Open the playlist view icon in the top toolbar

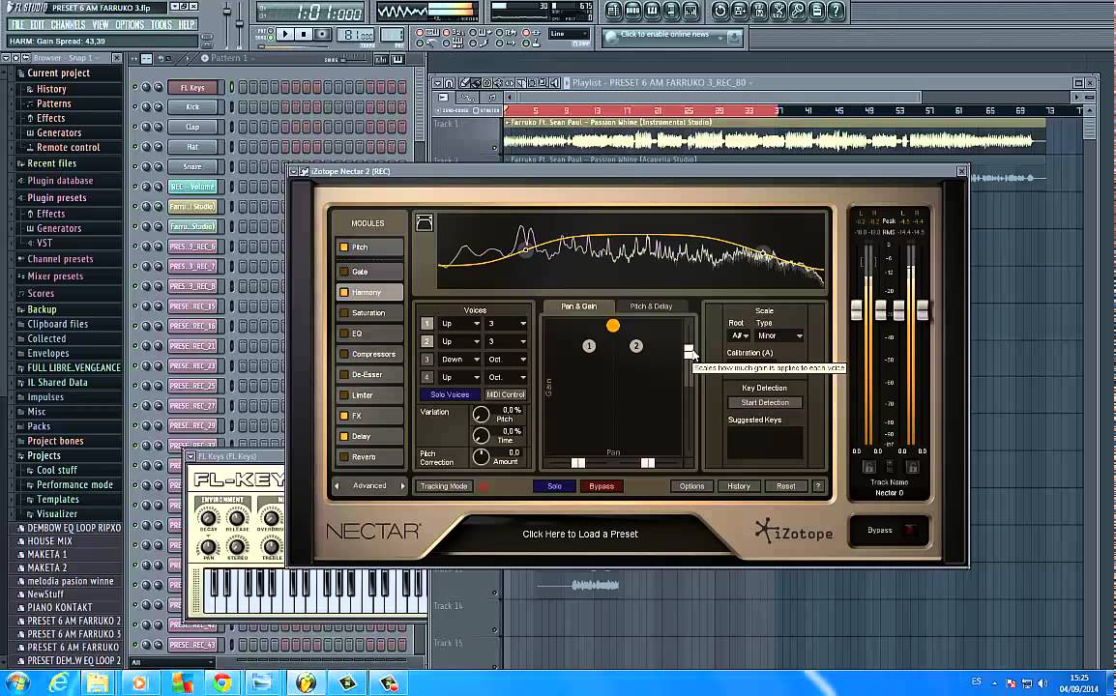click(613, 11)
